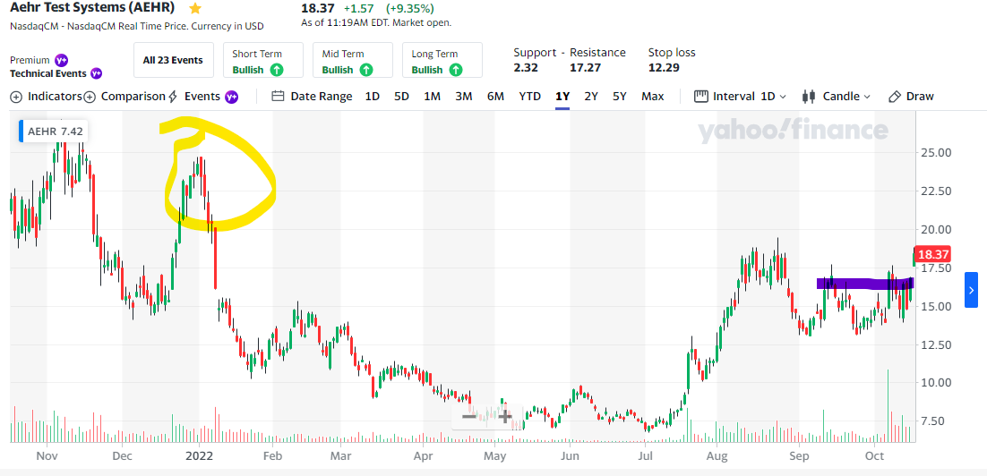
Task: Click the Aug label on time axis
Action: click(x=717, y=455)
